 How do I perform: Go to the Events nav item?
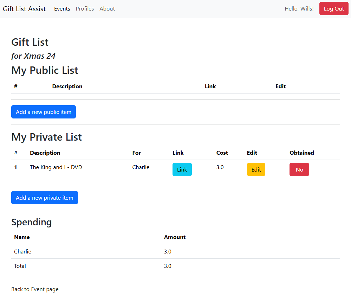(62, 9)
